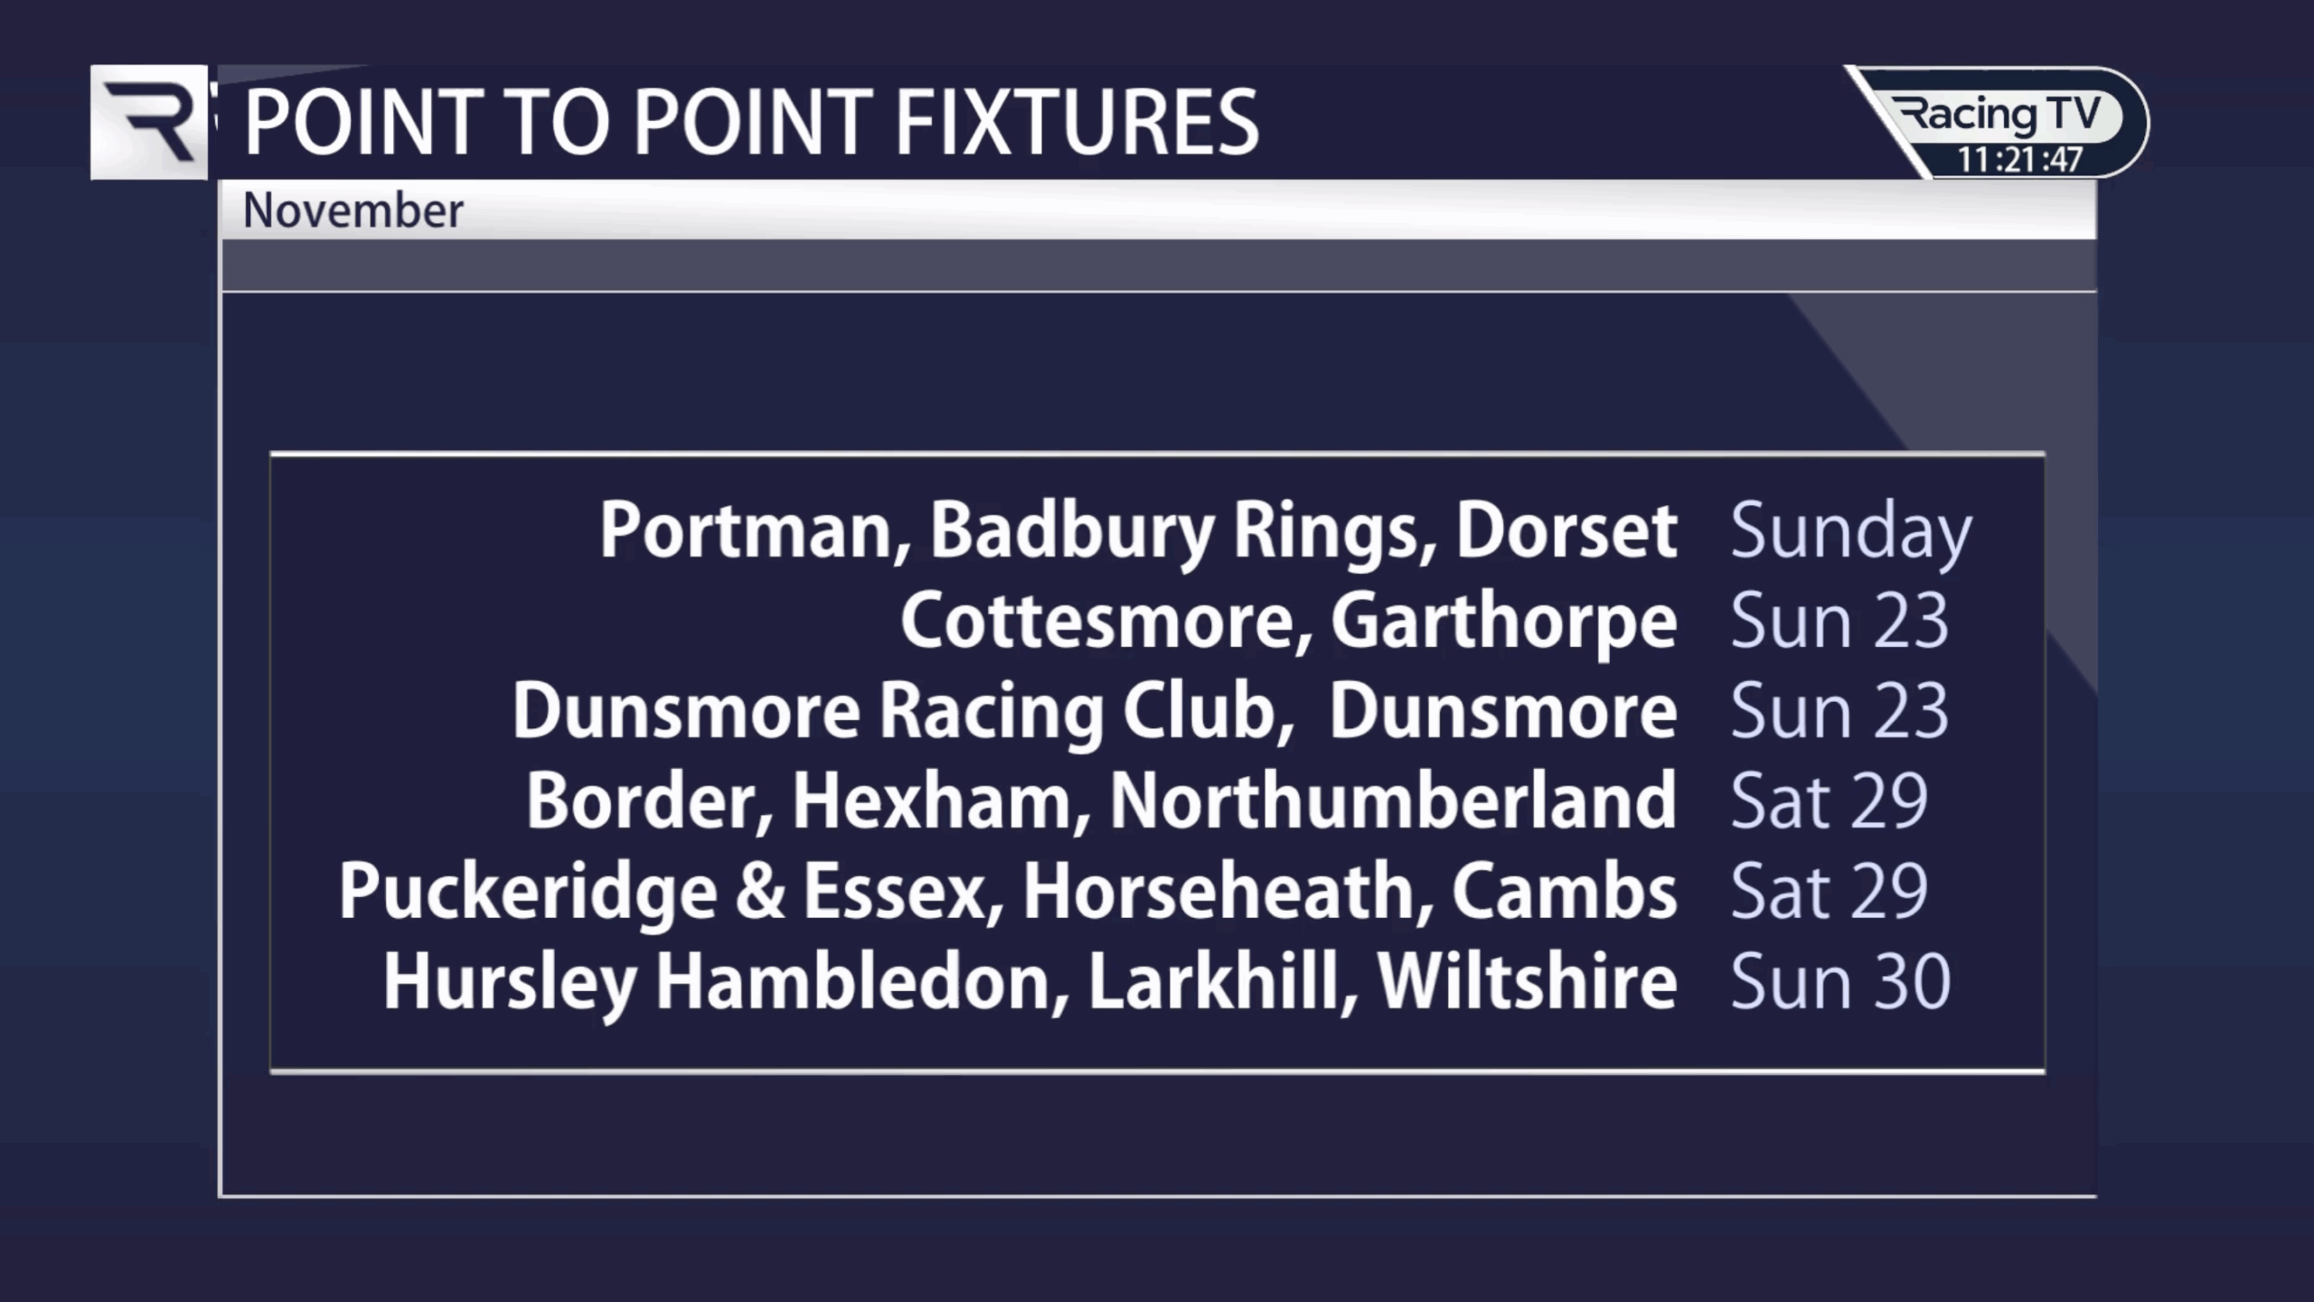Click the Sun 23 date beside Dunsmore Racing Club
Image resolution: width=2314 pixels, height=1302 pixels.
1839,712
